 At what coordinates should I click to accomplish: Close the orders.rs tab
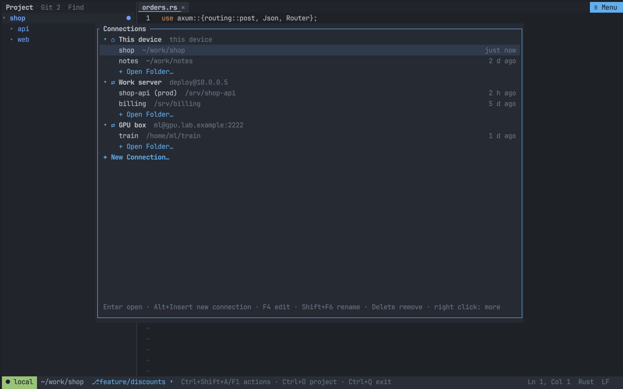point(183,7)
